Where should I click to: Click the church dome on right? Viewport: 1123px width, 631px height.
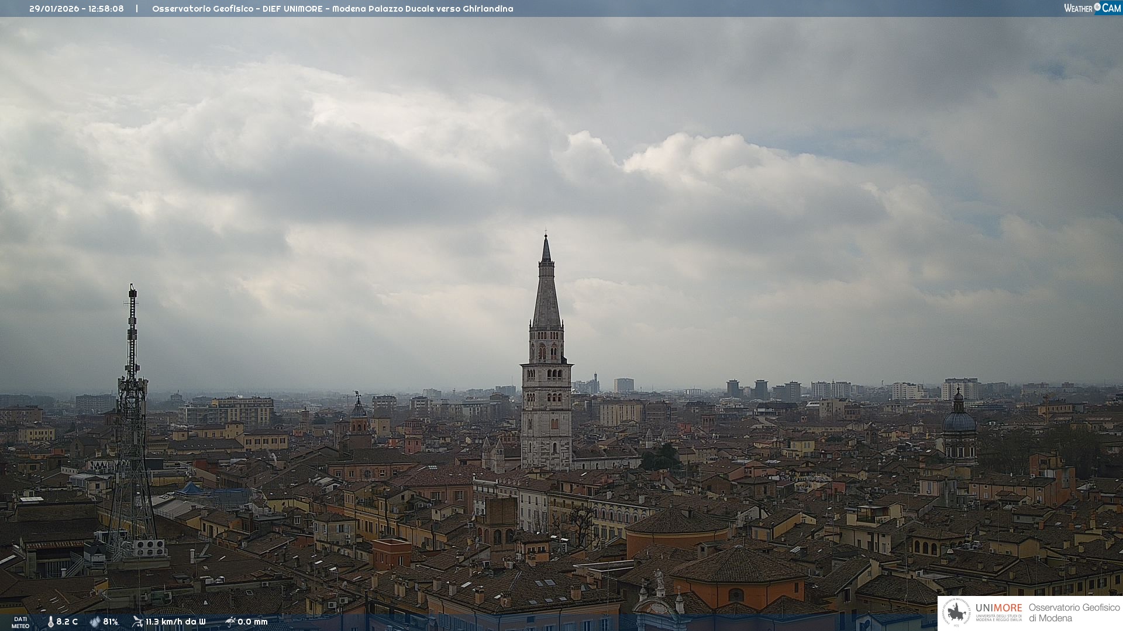coord(959,421)
